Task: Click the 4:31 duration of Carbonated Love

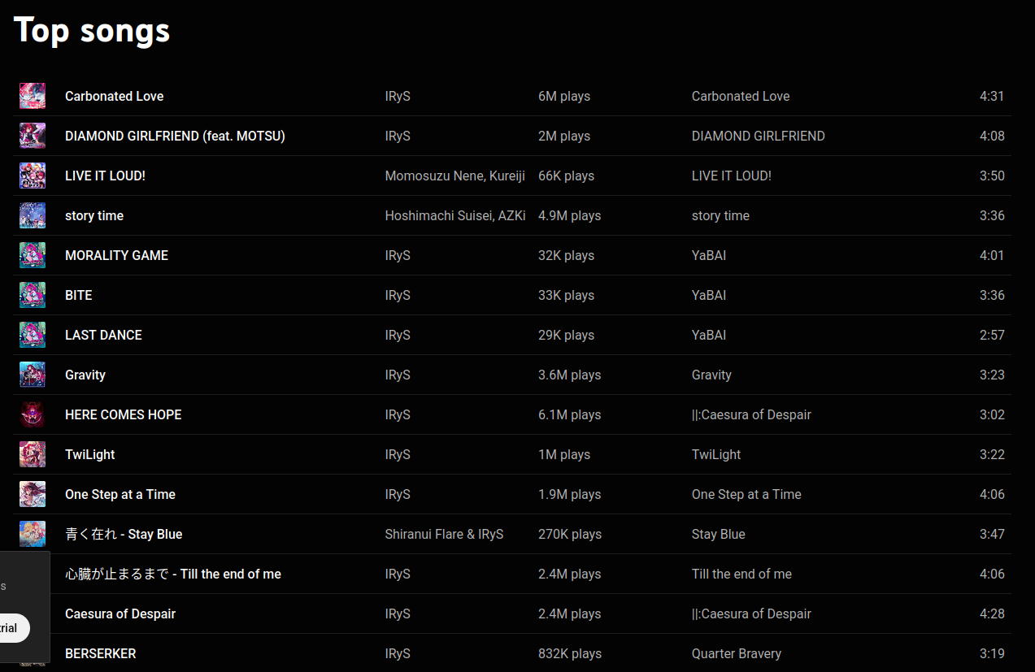Action: [992, 96]
